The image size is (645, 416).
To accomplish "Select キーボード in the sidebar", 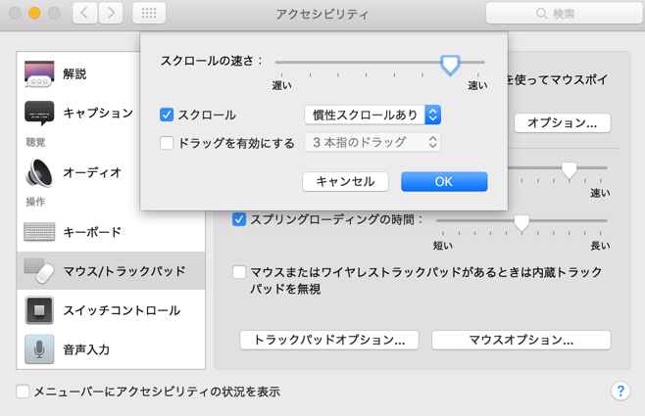I will (x=111, y=232).
